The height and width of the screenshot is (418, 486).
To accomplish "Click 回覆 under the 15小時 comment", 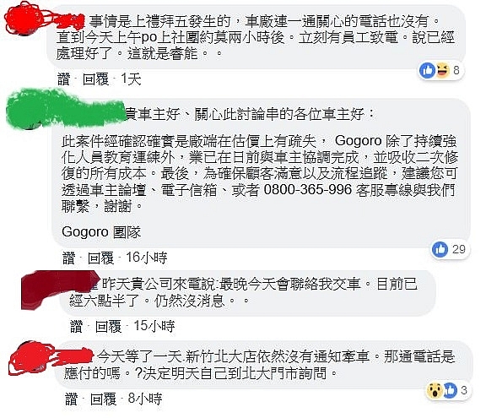I will click(108, 326).
